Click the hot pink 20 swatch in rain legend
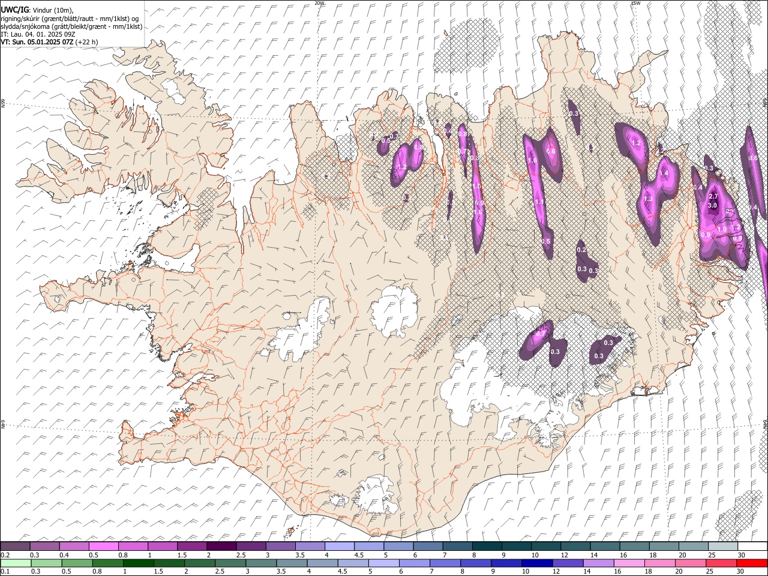 coord(692,563)
